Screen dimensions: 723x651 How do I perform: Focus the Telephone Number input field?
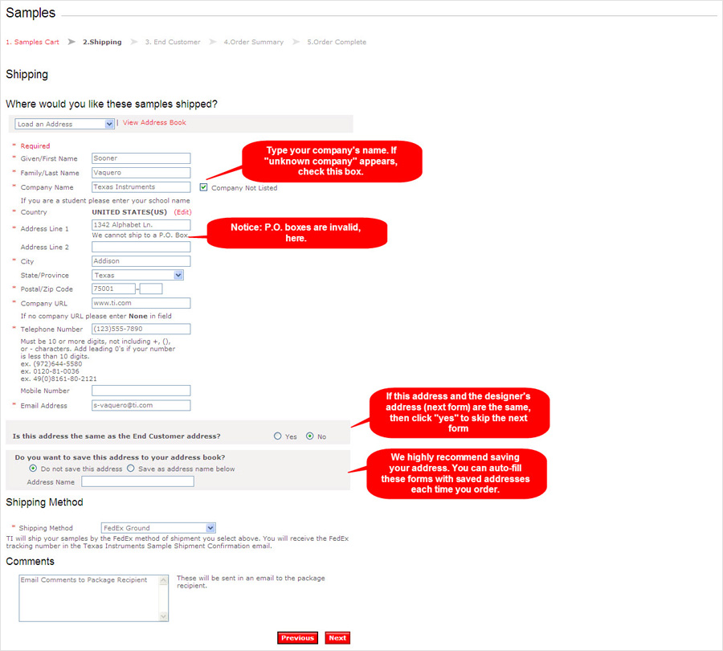(x=141, y=329)
